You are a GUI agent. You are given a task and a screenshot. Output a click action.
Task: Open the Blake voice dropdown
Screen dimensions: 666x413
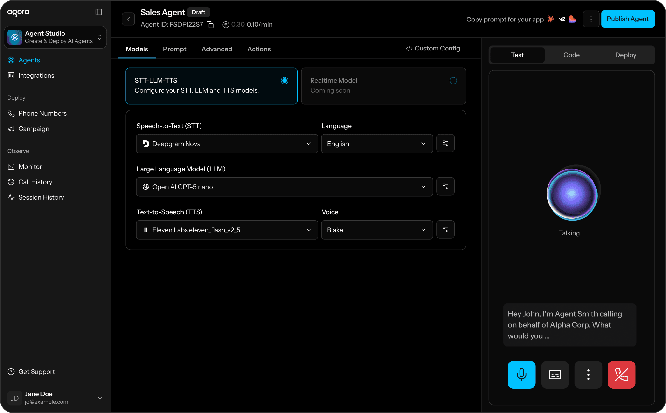tap(377, 230)
